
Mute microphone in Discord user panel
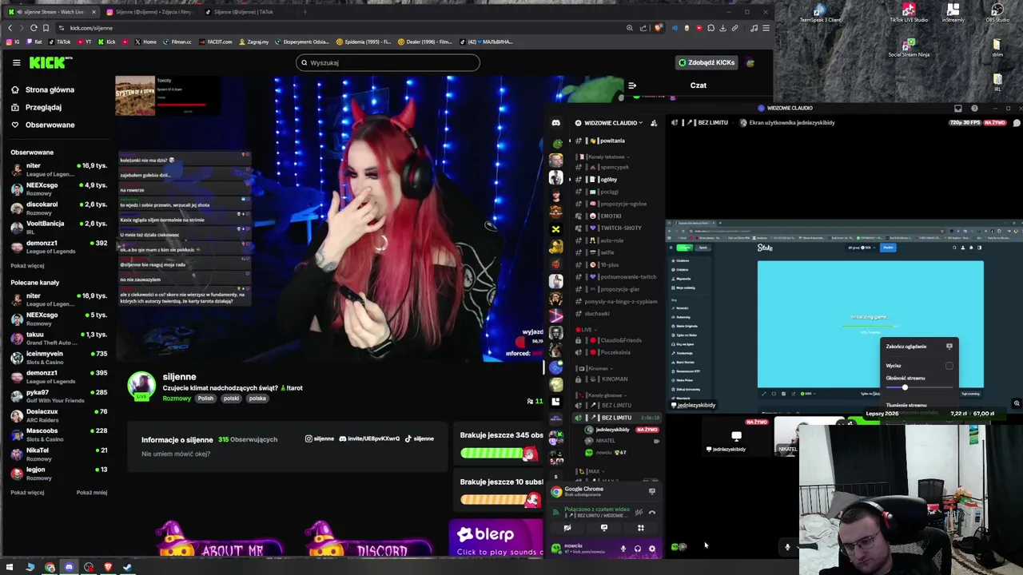(x=623, y=549)
